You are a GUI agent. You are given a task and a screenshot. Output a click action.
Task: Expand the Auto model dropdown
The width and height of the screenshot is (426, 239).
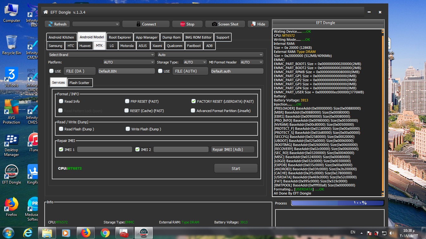pyautogui.click(x=211, y=55)
